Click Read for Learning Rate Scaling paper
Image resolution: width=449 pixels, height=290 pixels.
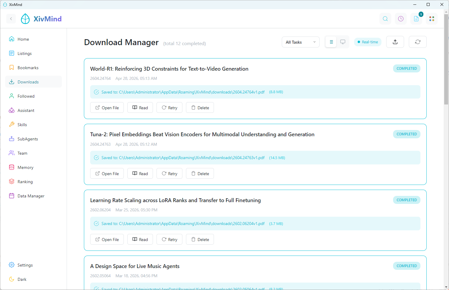pyautogui.click(x=140, y=240)
